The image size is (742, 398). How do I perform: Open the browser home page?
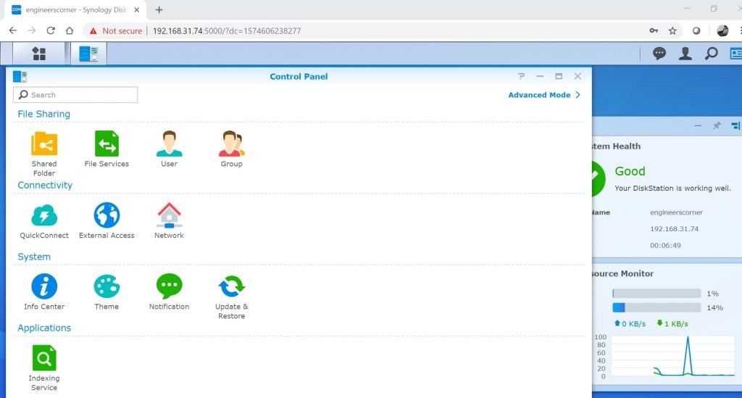tap(70, 30)
